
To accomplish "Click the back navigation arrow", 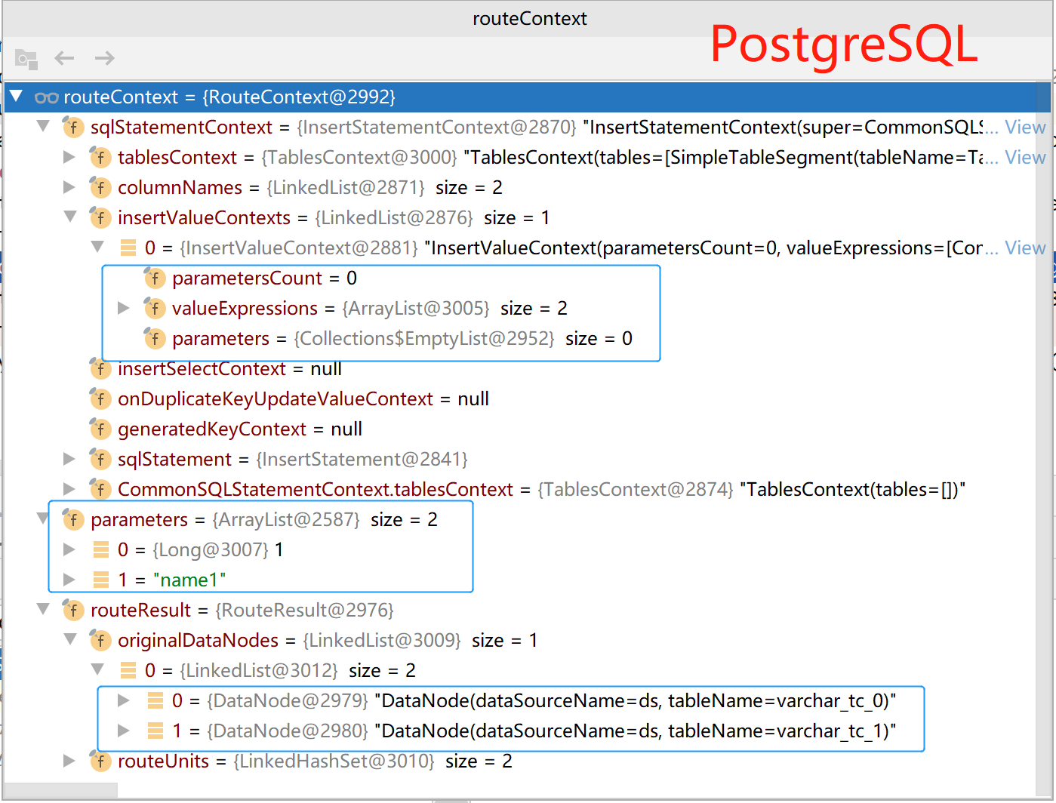I will [64, 58].
